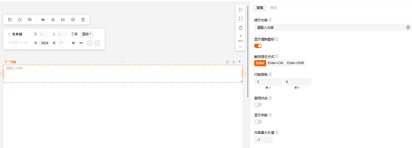Click the 禁用状态 info icon
Image resolution: width=412 pixels, height=148 pixels.
270,98
